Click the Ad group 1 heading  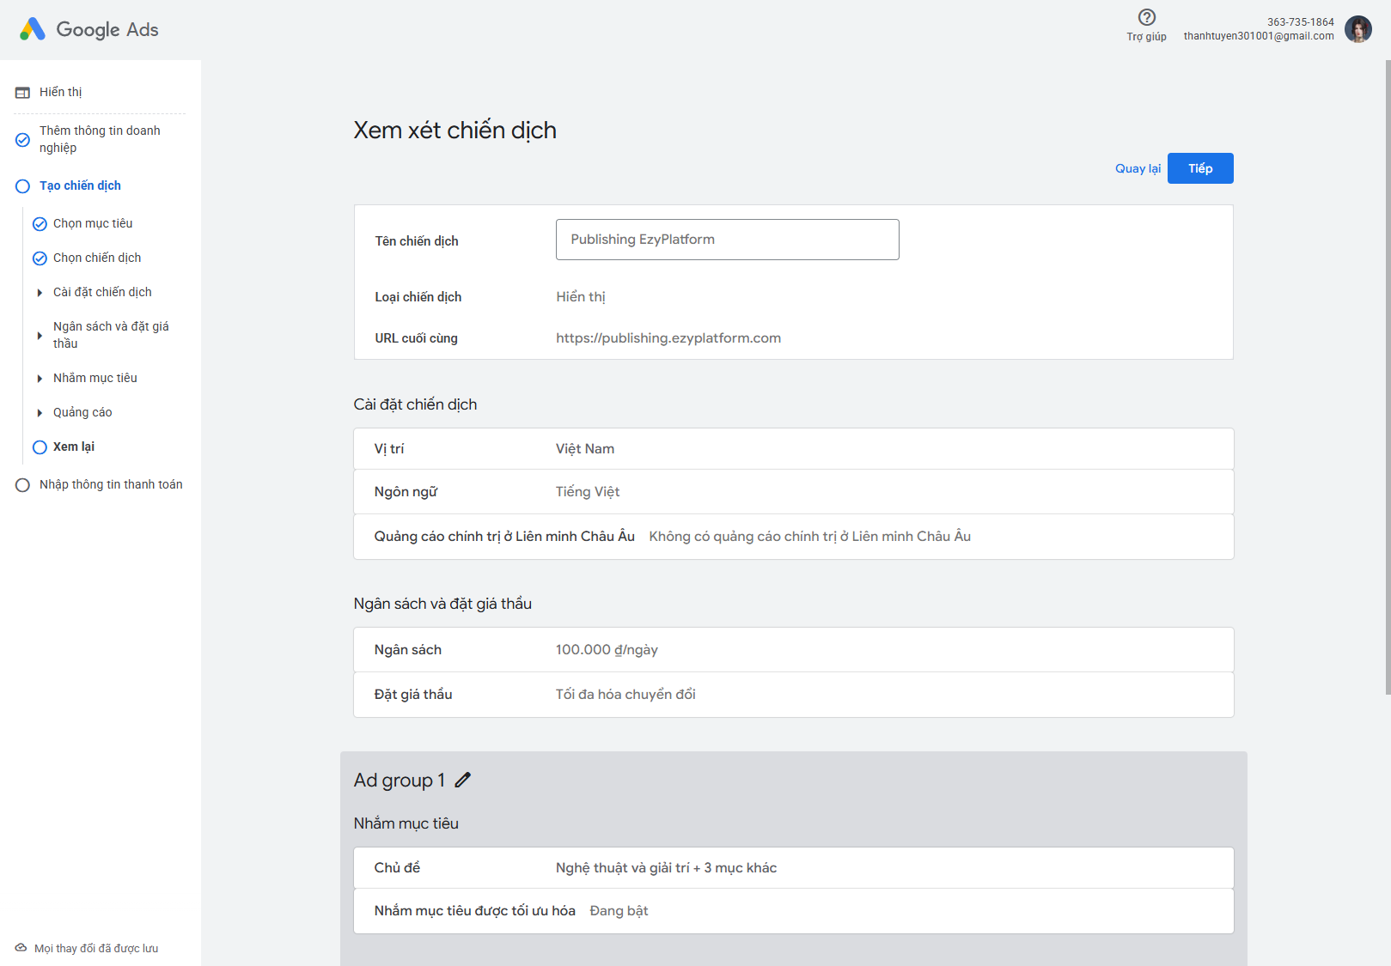pos(400,780)
